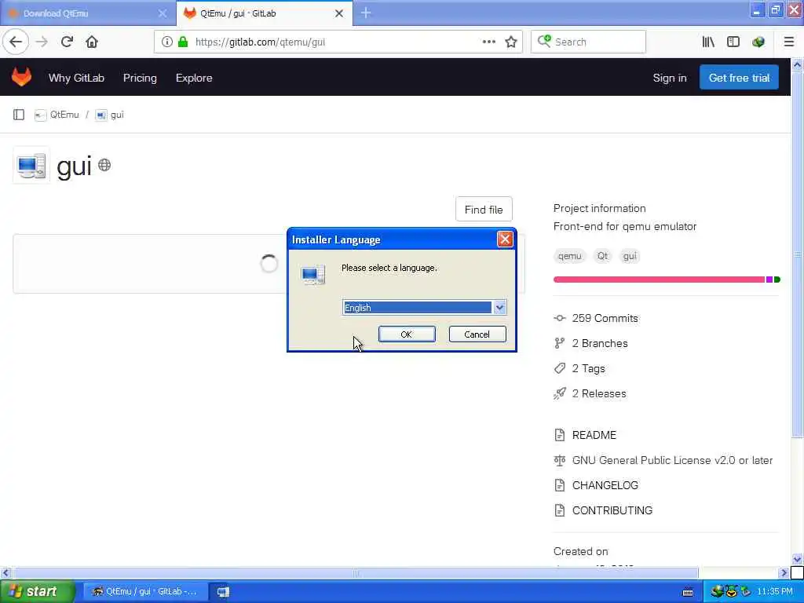The image size is (804, 603).
Task: Select the gui topic tag
Action: click(630, 256)
